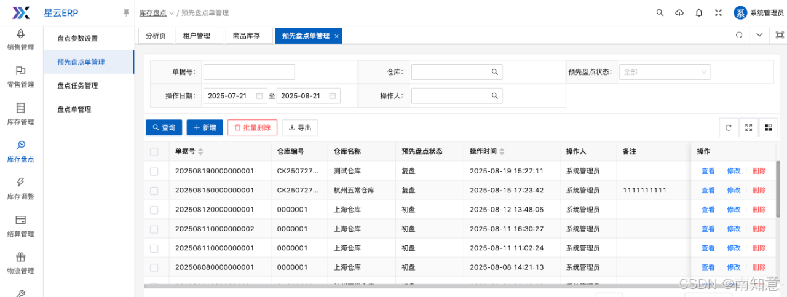Click the 操作人 field search icon
The height and width of the screenshot is (297, 787).
[x=494, y=96]
